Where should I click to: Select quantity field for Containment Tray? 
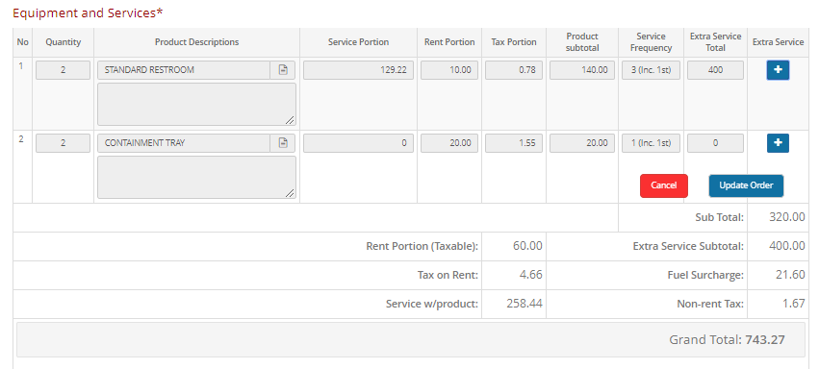point(64,143)
